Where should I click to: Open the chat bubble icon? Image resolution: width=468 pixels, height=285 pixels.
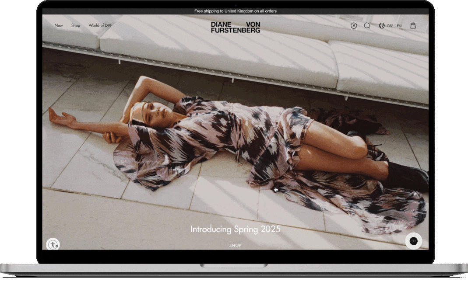pos(413,241)
